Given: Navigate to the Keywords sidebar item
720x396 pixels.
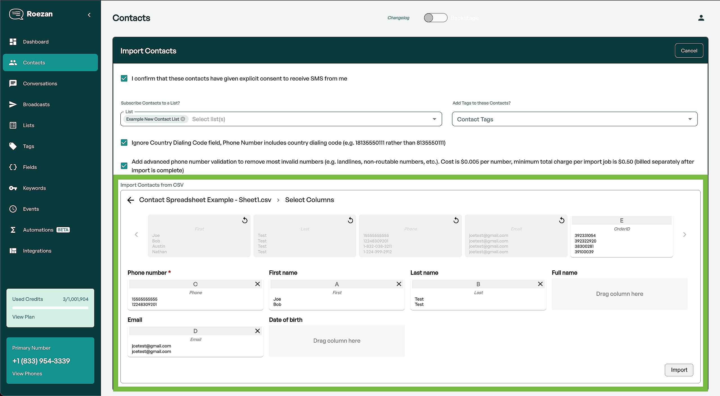Looking at the screenshot, I should tap(34, 188).
